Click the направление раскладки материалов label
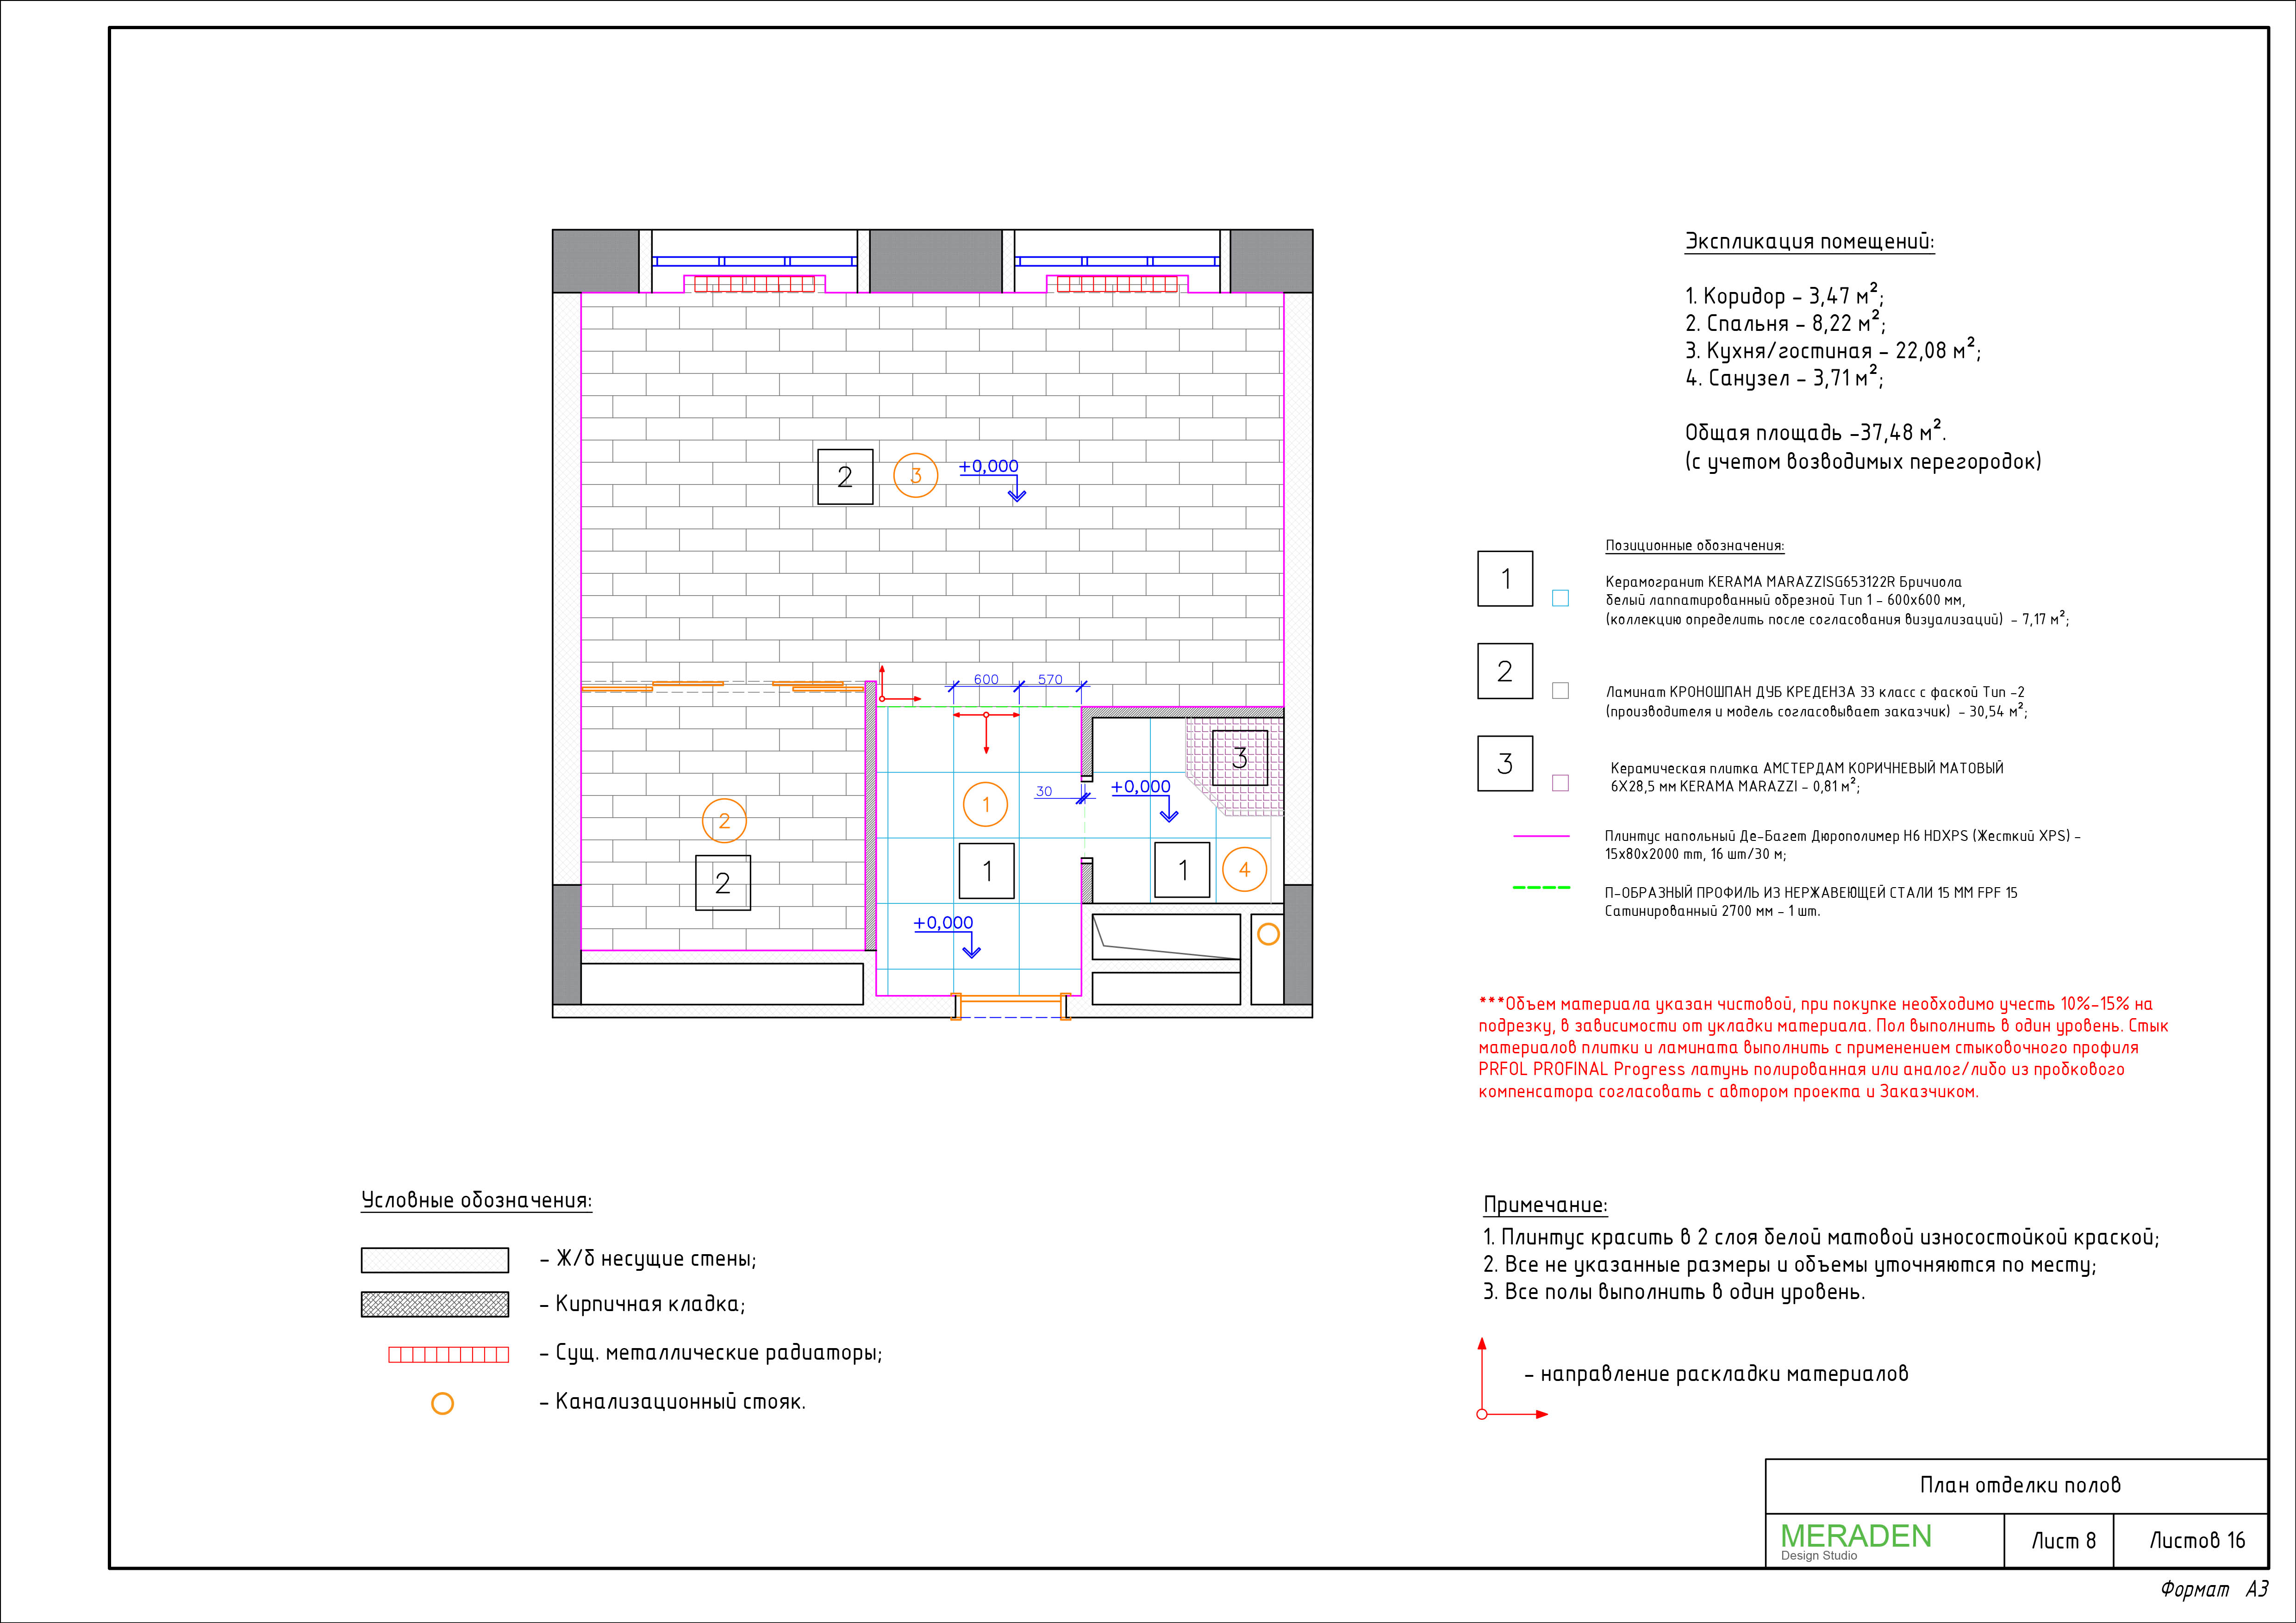Image resolution: width=2296 pixels, height=1623 pixels. (x=1717, y=1374)
